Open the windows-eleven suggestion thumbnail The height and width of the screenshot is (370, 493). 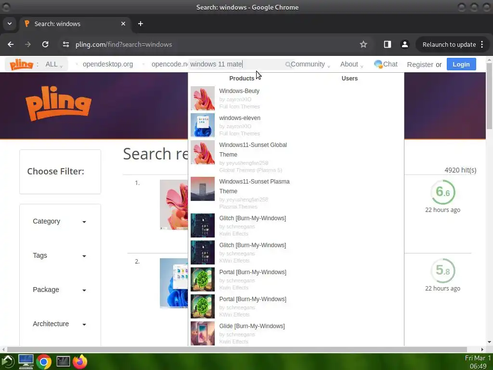click(x=203, y=125)
